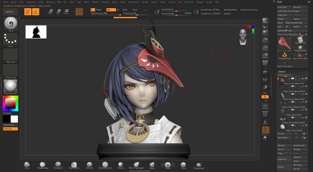Viewport: 313px width, 172px height.
Task: Toggle L.Sym local symmetry
Action: 265,79
